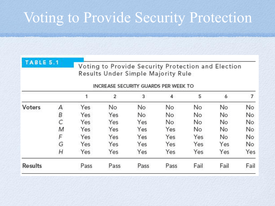Click column header number 1
This screenshot has height=206, width=275.
(86, 96)
